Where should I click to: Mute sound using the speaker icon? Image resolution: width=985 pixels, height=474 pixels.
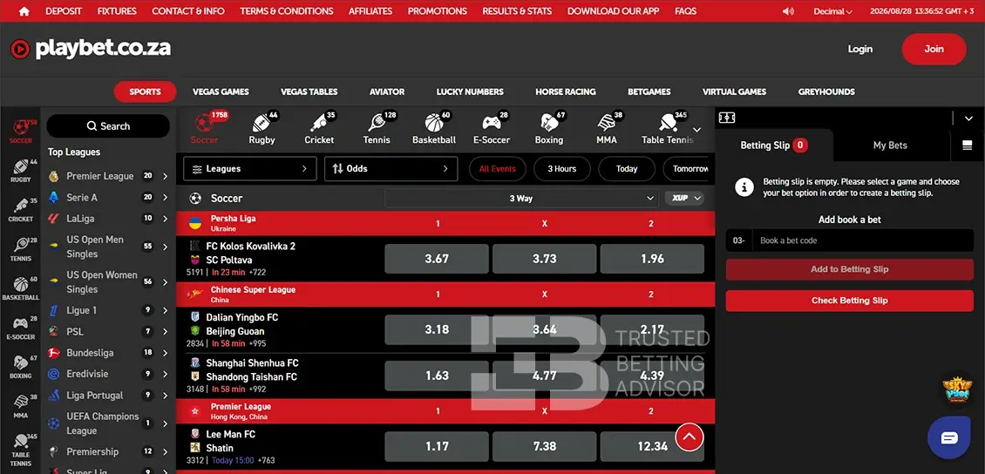click(x=788, y=11)
